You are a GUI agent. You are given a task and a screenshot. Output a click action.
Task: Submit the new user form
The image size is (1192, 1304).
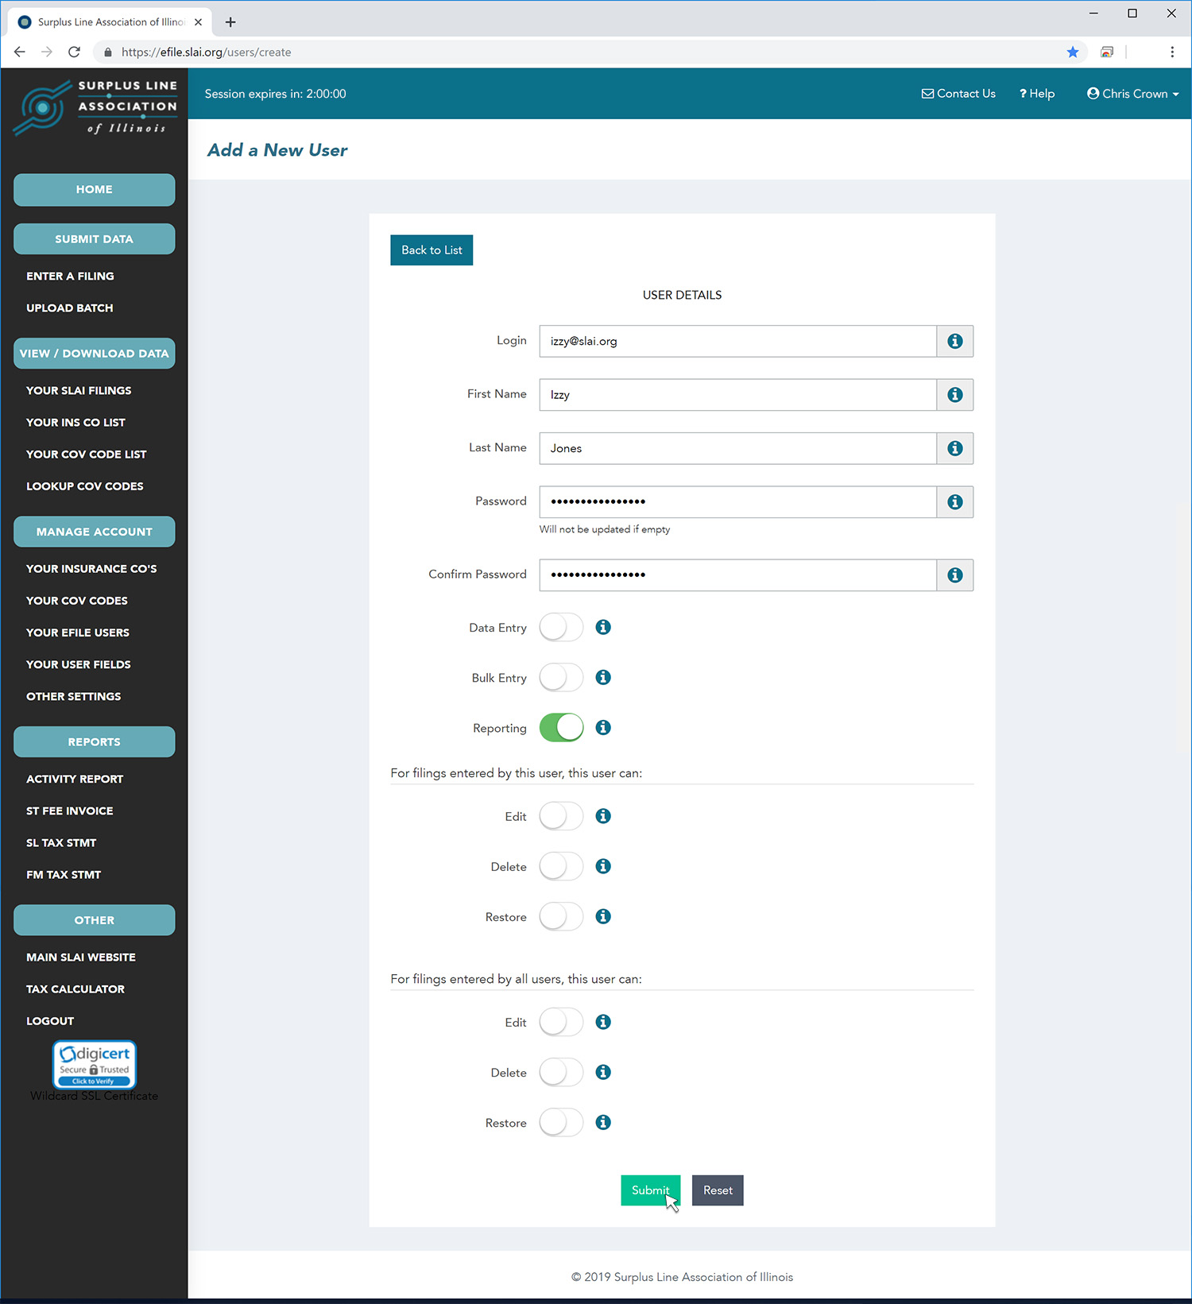click(x=650, y=1190)
